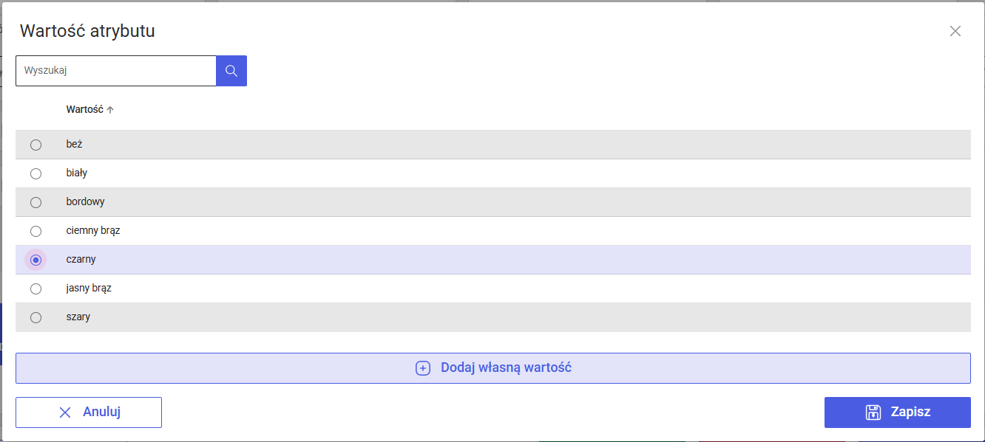The height and width of the screenshot is (442, 985).
Task: Sort by the Wartość column header
Action: [x=84, y=110]
